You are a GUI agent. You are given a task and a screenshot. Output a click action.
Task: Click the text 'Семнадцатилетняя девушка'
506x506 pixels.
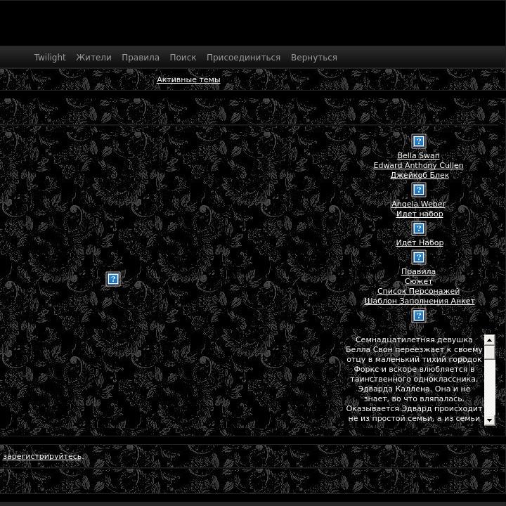point(414,339)
